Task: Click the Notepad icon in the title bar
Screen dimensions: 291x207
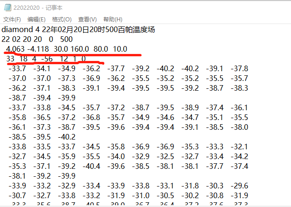Action: (x=7, y=7)
